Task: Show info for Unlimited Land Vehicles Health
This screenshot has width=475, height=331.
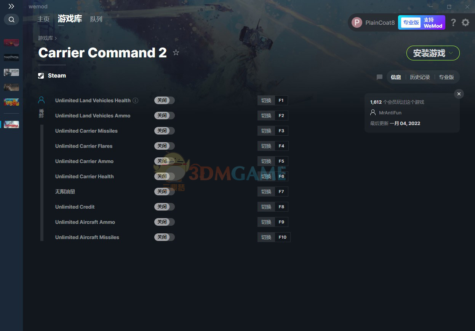Action: 135,100
